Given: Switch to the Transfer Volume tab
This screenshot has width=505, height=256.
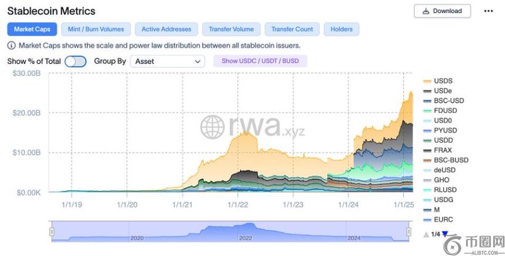Looking at the screenshot, I should tap(230, 29).
